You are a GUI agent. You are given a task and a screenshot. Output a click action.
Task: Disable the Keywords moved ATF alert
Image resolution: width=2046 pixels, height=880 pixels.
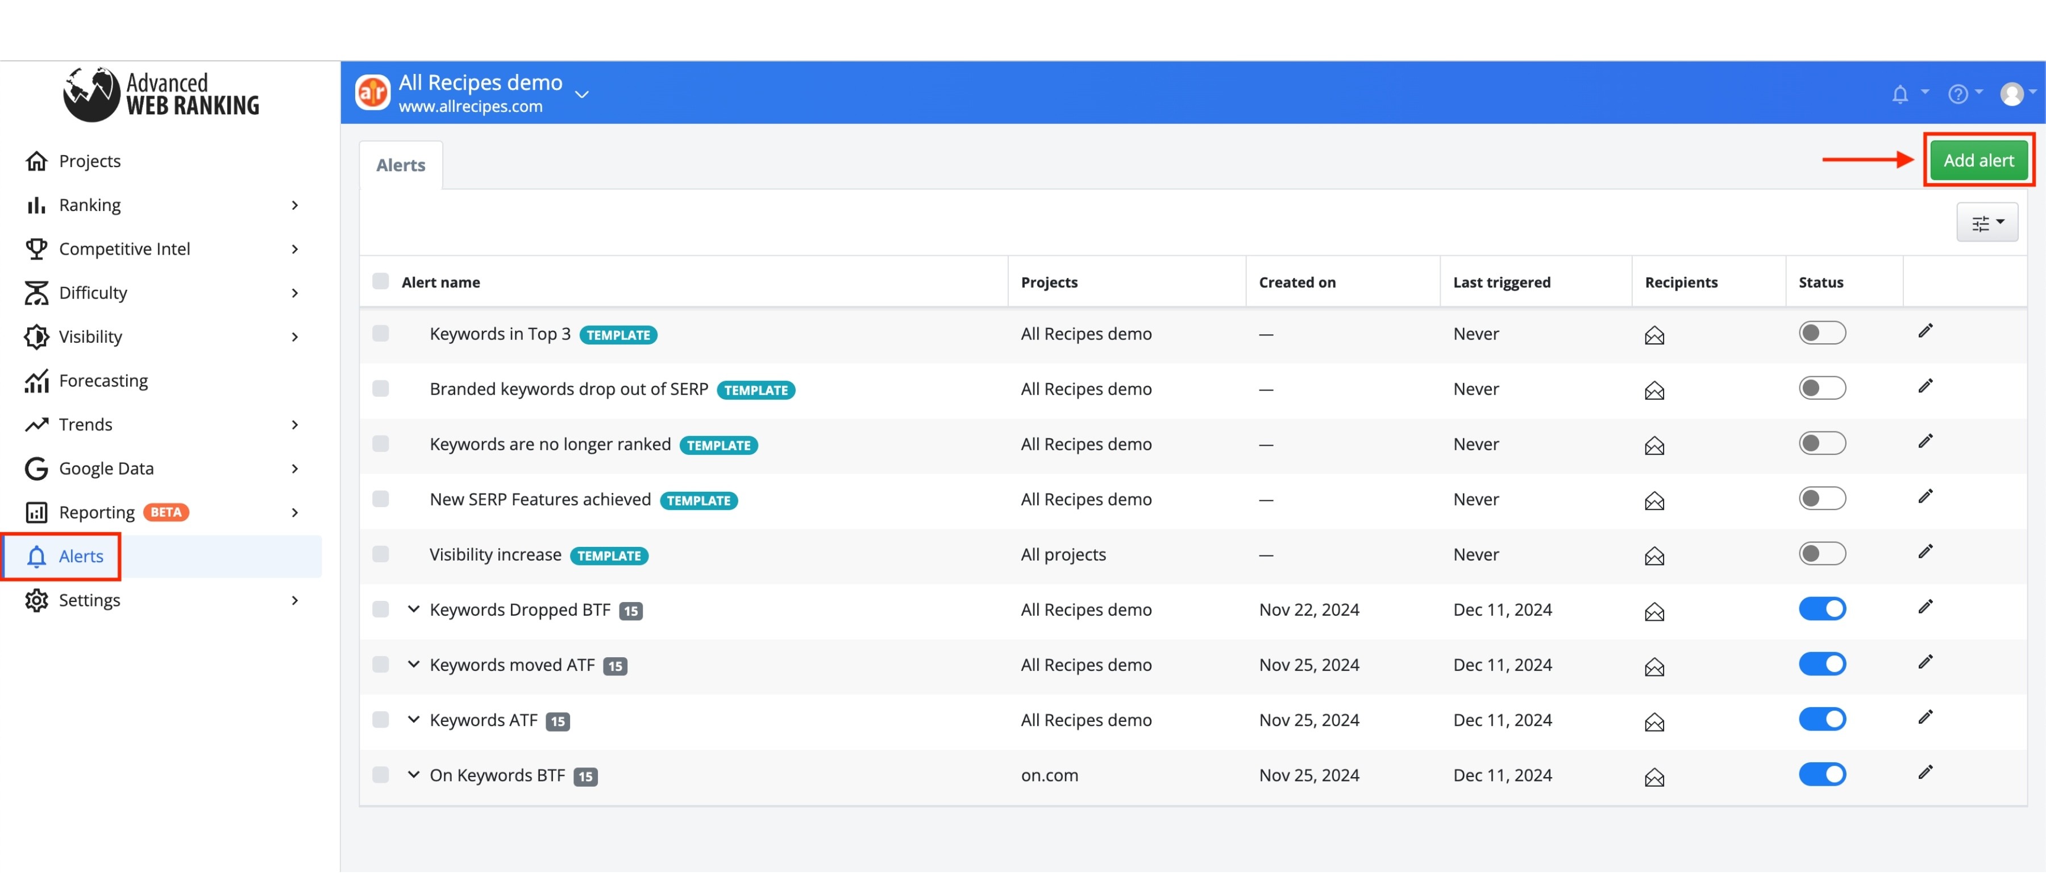(1822, 664)
